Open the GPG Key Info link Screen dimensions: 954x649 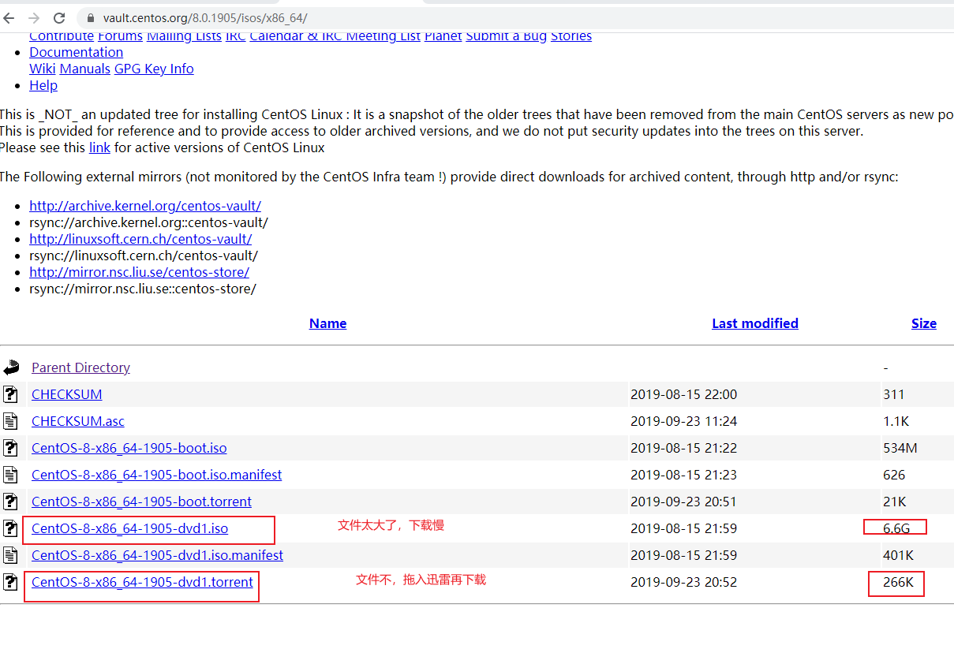(x=154, y=69)
